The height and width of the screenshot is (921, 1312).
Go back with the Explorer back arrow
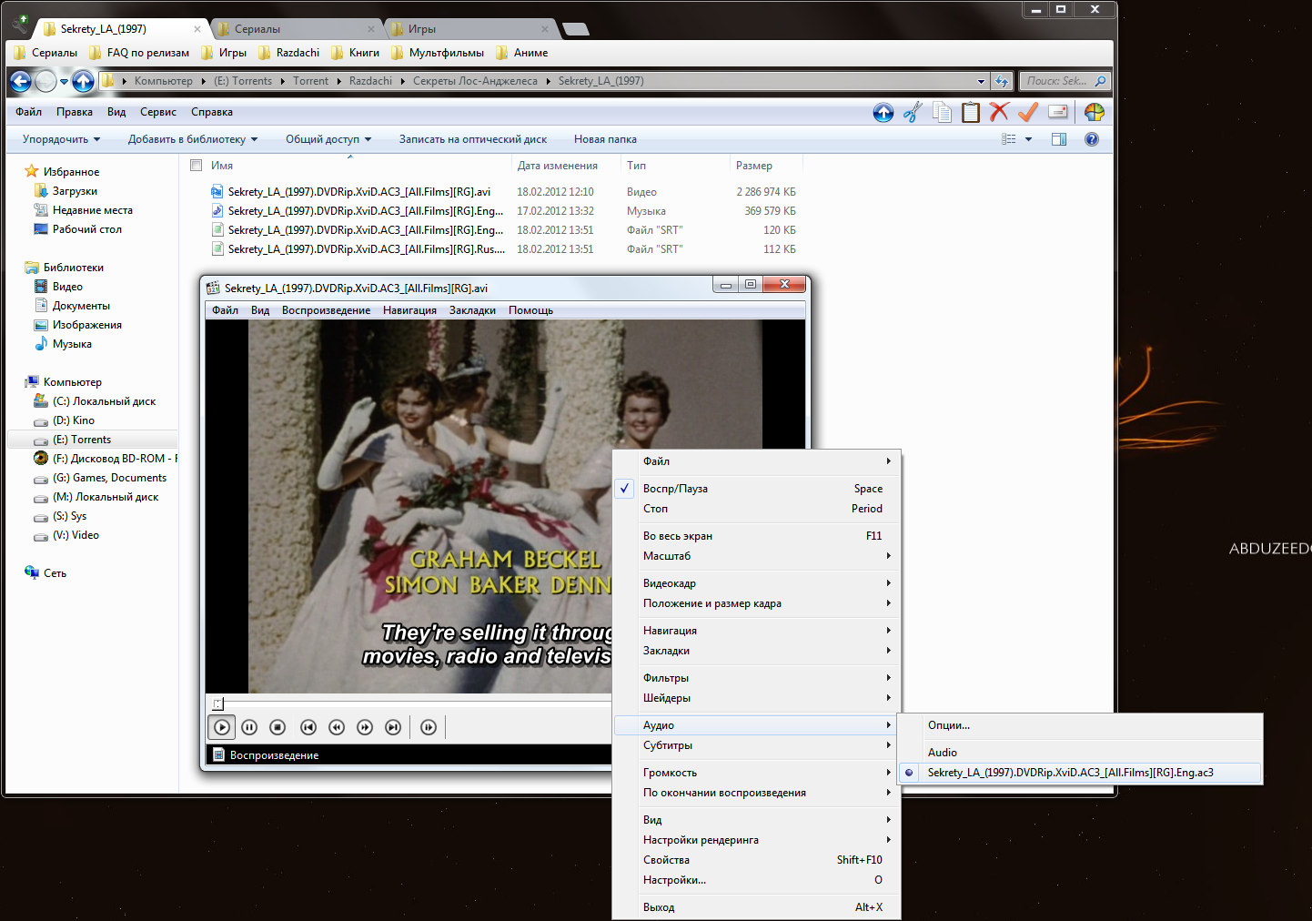coord(20,81)
